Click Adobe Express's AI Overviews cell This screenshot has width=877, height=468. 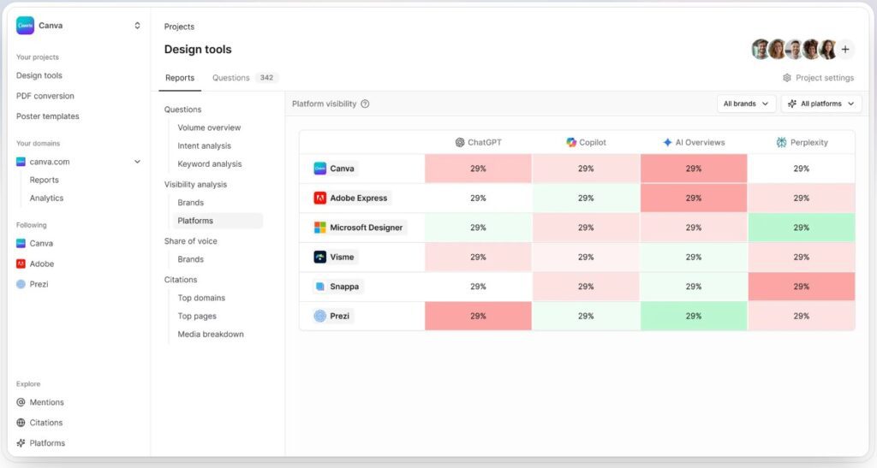pos(694,198)
